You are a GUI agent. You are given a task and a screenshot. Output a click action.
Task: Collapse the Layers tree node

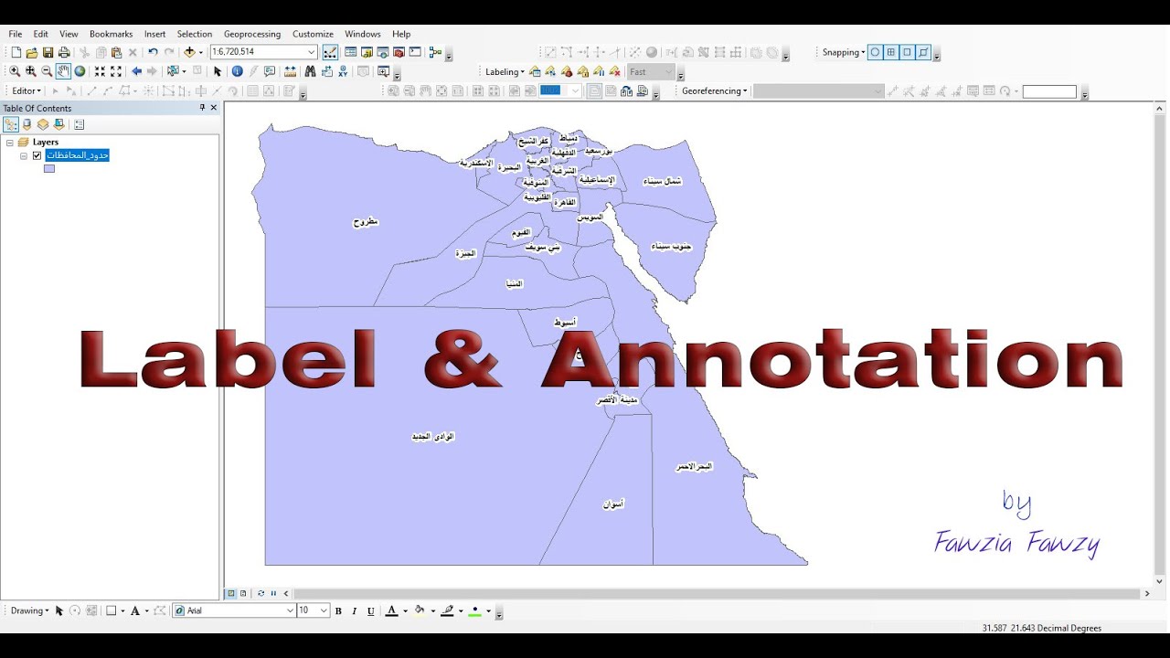pos(9,143)
